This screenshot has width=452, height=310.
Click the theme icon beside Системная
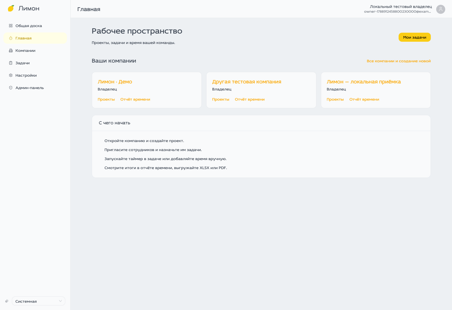pos(7,301)
